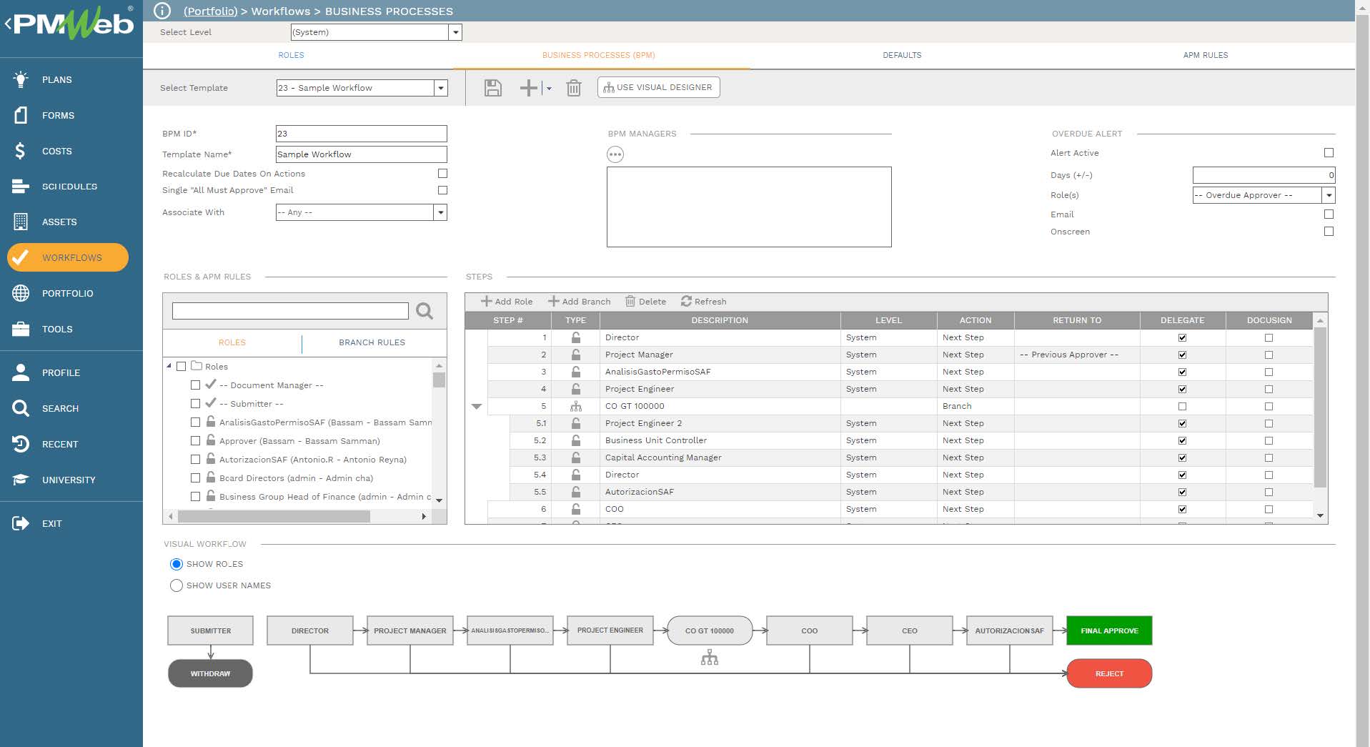Open the Overdue Approver Role(s) dropdown
Image resolution: width=1370 pixels, height=747 pixels.
(1329, 195)
